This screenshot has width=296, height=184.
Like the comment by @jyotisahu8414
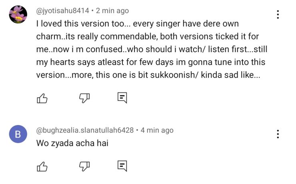coord(42,98)
